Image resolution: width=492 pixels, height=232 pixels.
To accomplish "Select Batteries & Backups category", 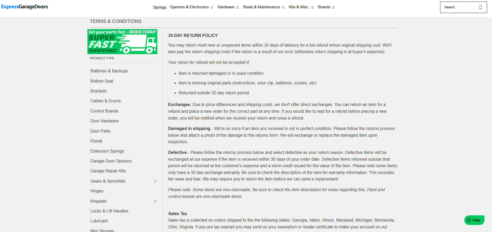I will coord(109,71).
